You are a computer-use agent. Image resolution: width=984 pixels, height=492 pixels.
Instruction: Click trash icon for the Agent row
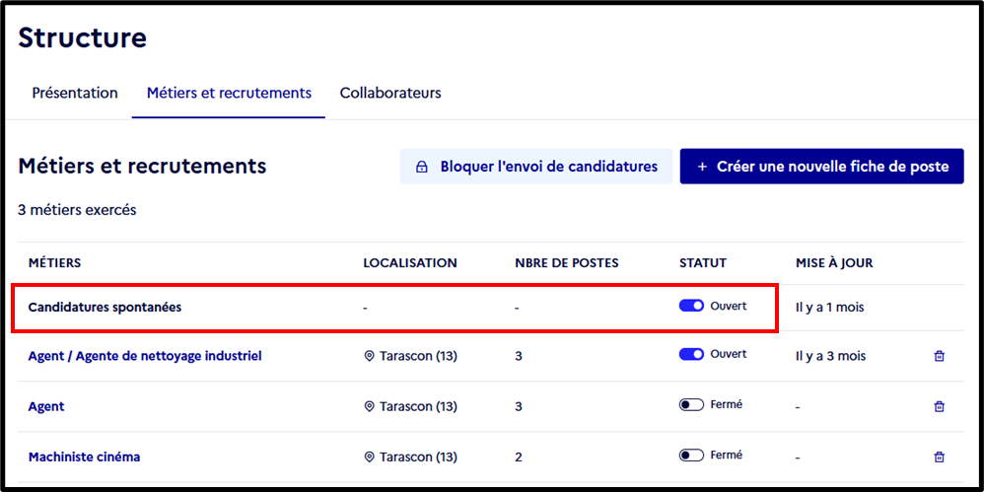[x=939, y=406]
